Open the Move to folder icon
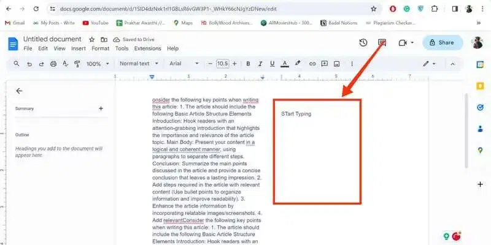This screenshot has width=491, height=245. [104, 40]
